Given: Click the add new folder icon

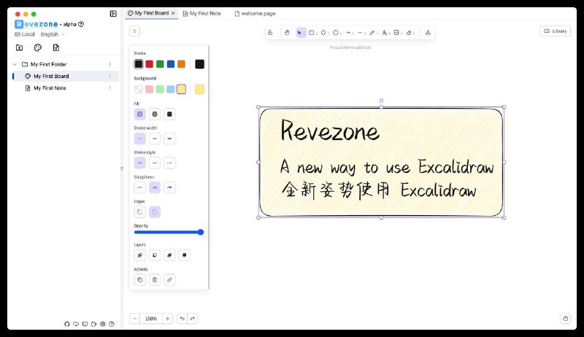Looking at the screenshot, I should [19, 47].
